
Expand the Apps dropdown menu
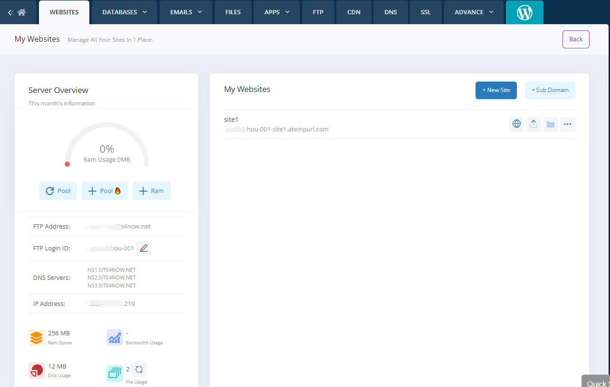[277, 12]
